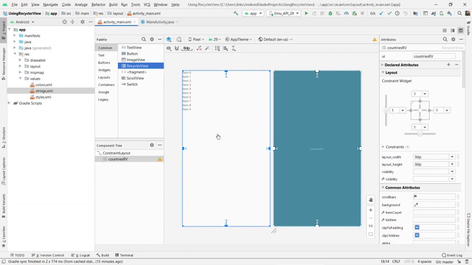Select ImageView in the palette
Image resolution: width=472 pixels, height=265 pixels.
[x=136, y=60]
